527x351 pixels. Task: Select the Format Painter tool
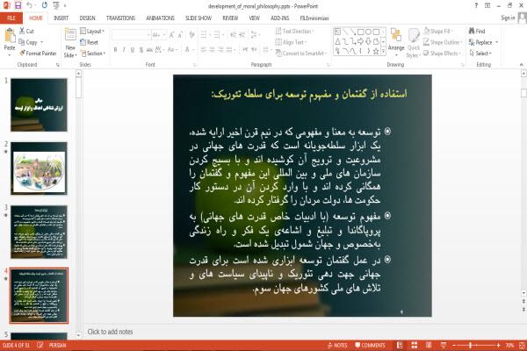pos(38,53)
